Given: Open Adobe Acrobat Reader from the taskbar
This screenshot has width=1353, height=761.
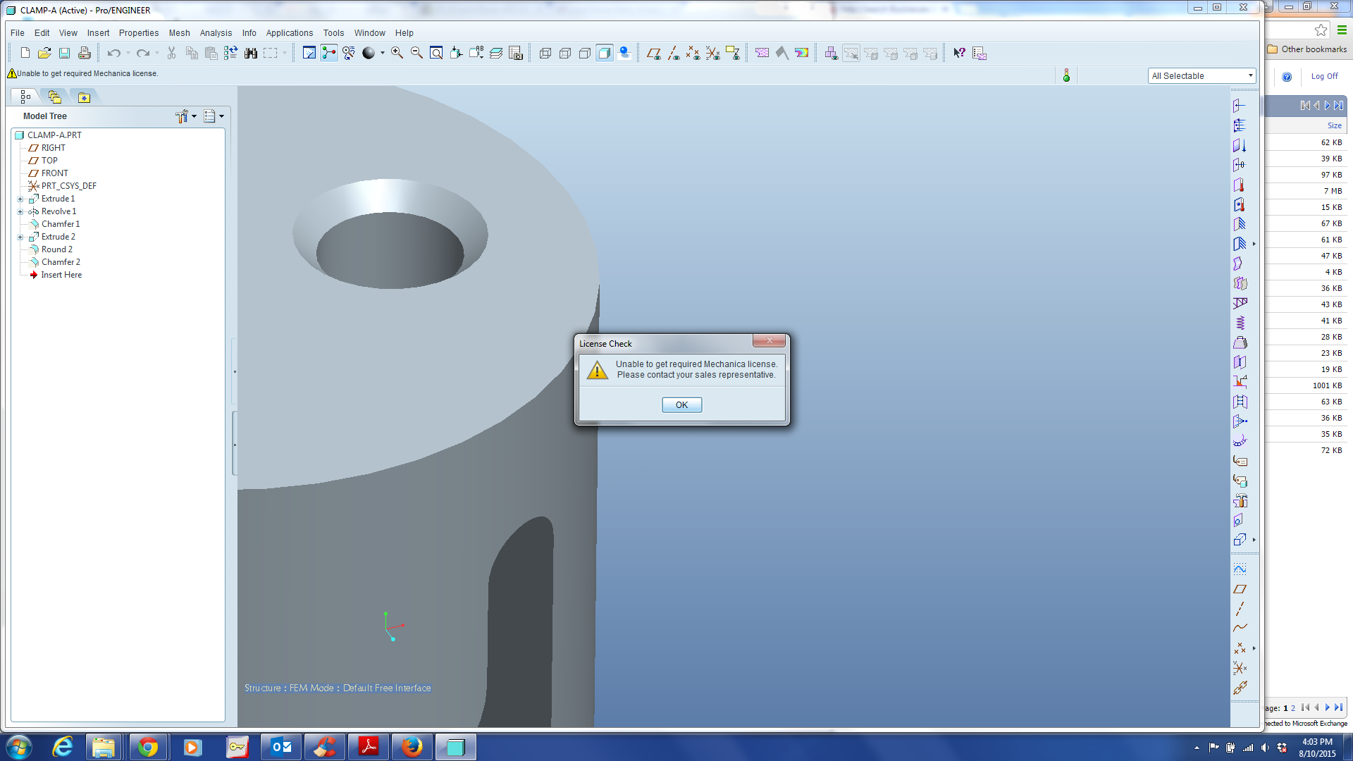Looking at the screenshot, I should [x=369, y=747].
